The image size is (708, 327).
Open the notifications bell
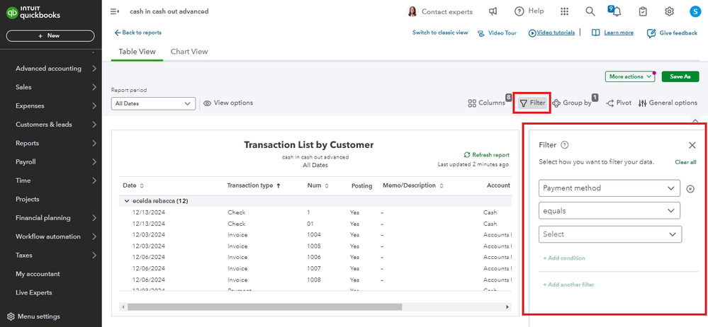pos(616,11)
